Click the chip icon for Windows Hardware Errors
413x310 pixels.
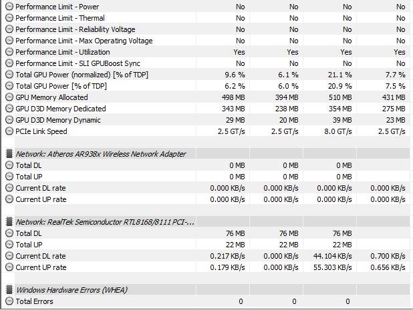click(9, 290)
